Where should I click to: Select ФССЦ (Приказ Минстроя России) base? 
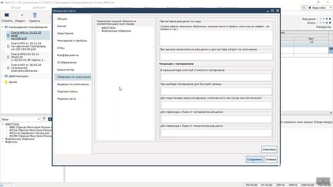pos(31,130)
